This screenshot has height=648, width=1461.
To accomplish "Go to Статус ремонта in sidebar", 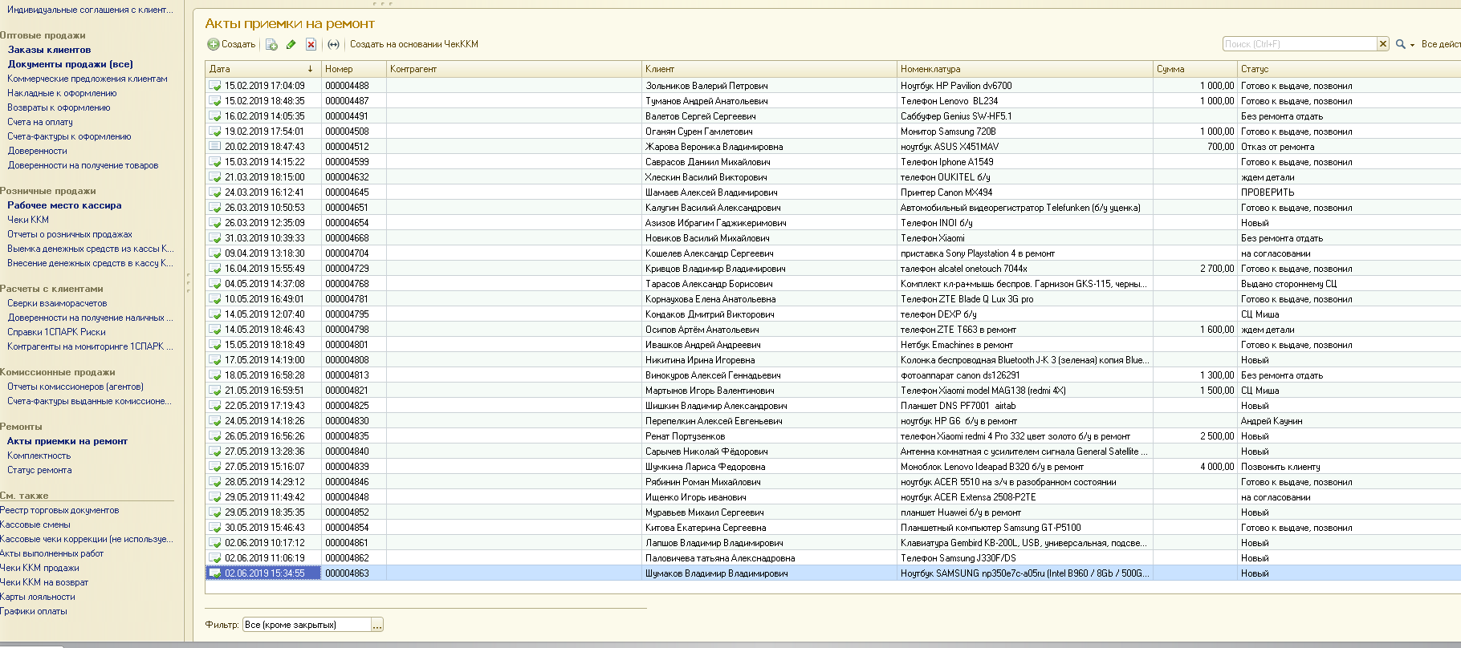I will coord(39,470).
